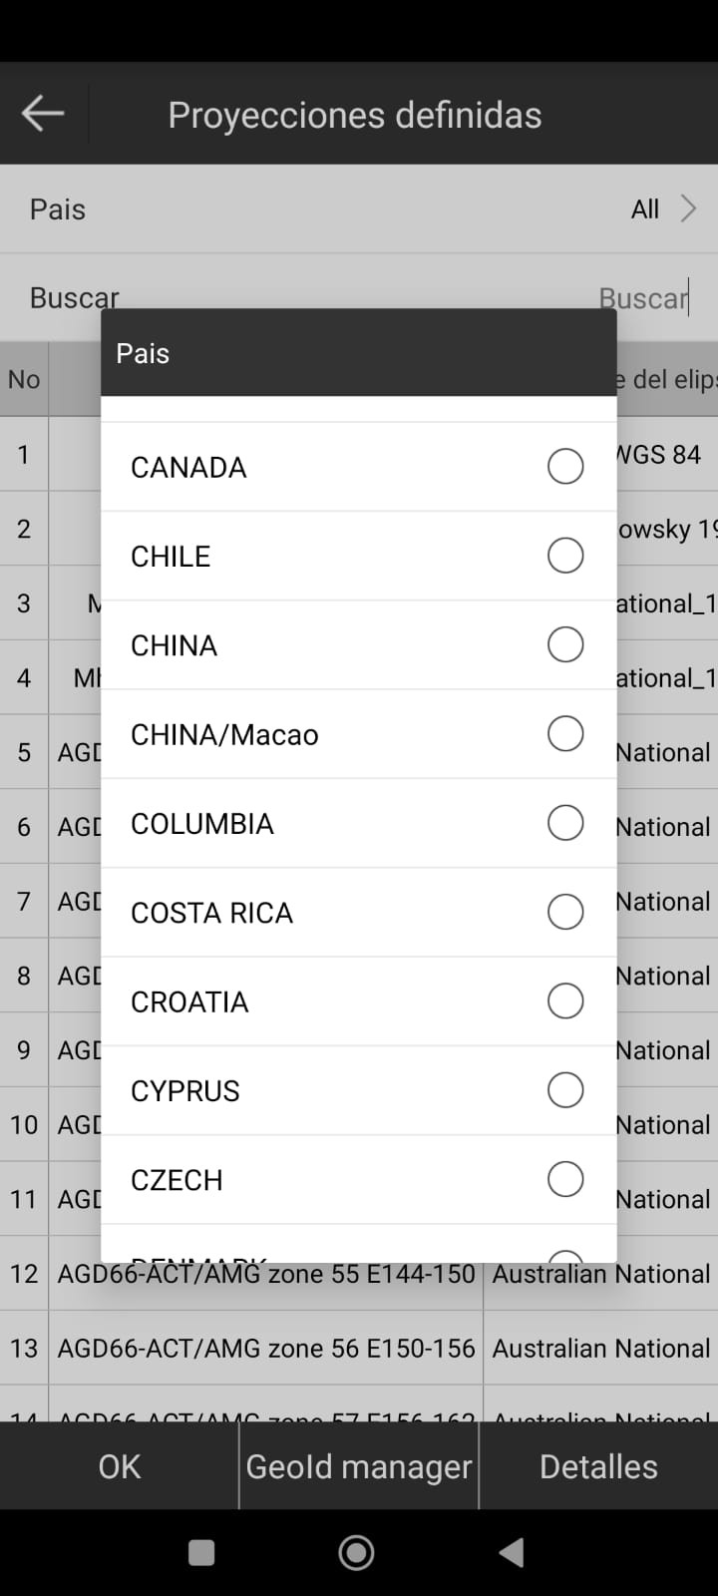Confirm with the OK button

tap(120, 1466)
